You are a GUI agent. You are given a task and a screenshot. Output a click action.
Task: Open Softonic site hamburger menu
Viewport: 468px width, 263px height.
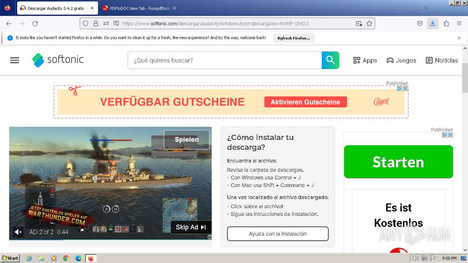coord(15,60)
